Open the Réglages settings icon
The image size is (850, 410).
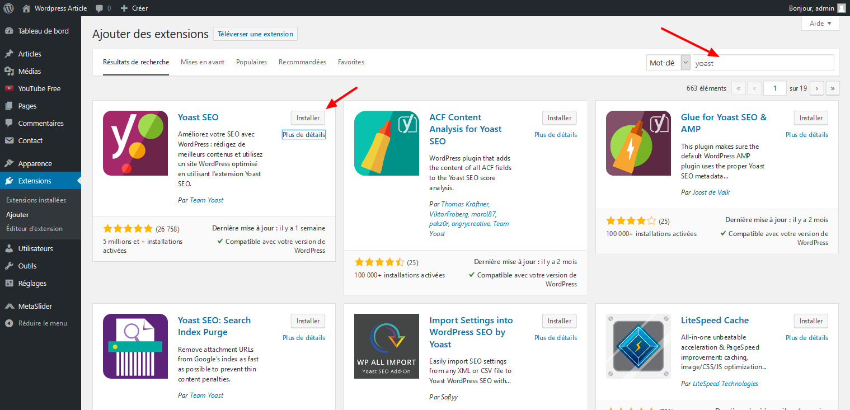[9, 283]
